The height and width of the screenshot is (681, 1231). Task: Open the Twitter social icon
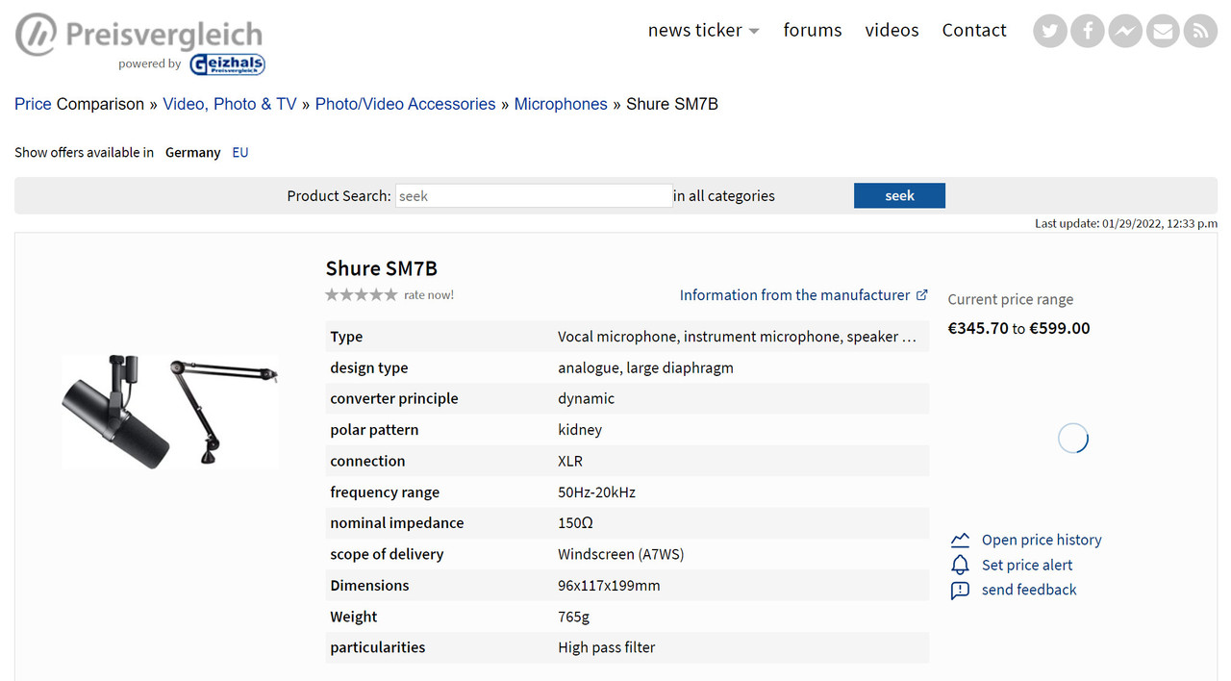point(1050,31)
